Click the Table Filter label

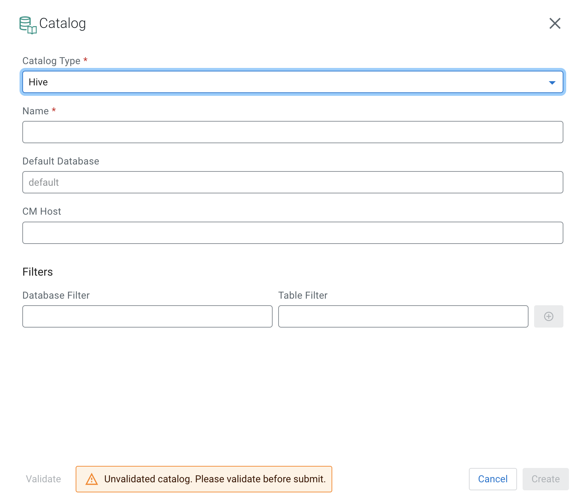pos(303,295)
